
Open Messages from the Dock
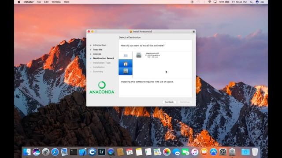[x=176, y=152]
